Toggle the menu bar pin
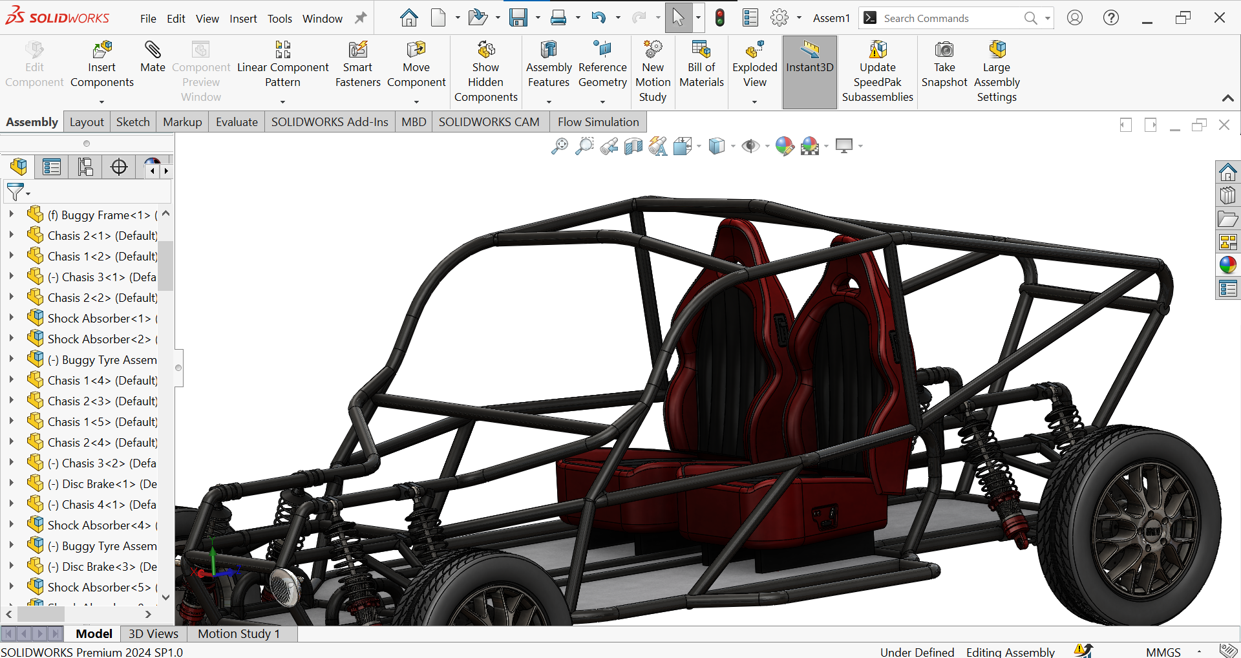The image size is (1241, 658). point(361,18)
